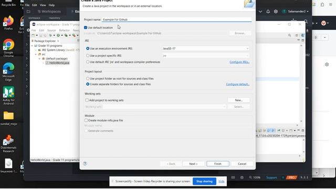Click the Open Perspective icon in Eclipse
The width and height of the screenshot is (336, 189).
click(x=297, y=35)
